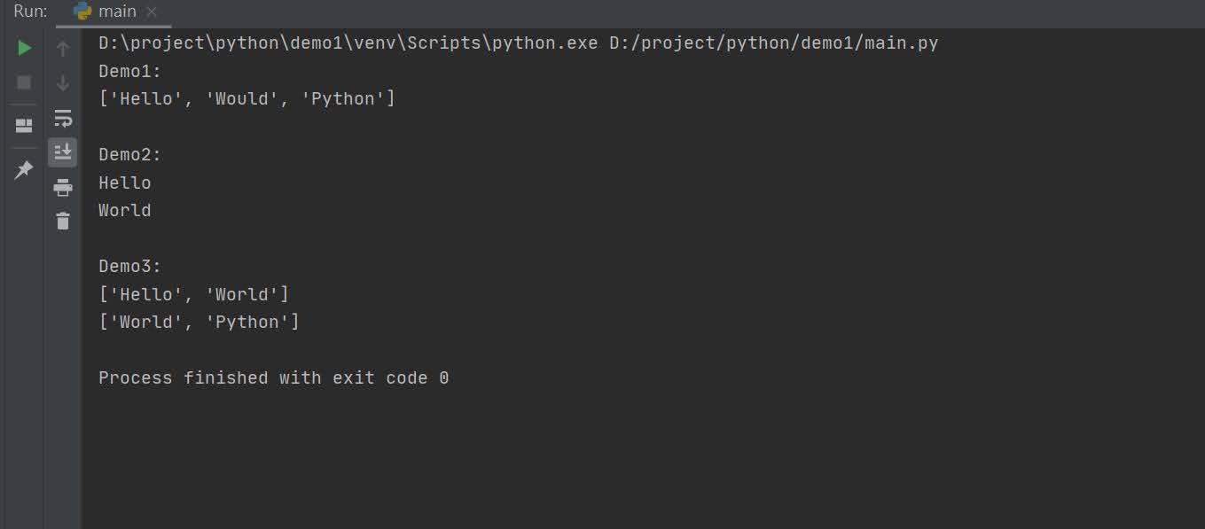The width and height of the screenshot is (1205, 529).
Task: Click the Pin Tab icon
Action: (x=24, y=169)
